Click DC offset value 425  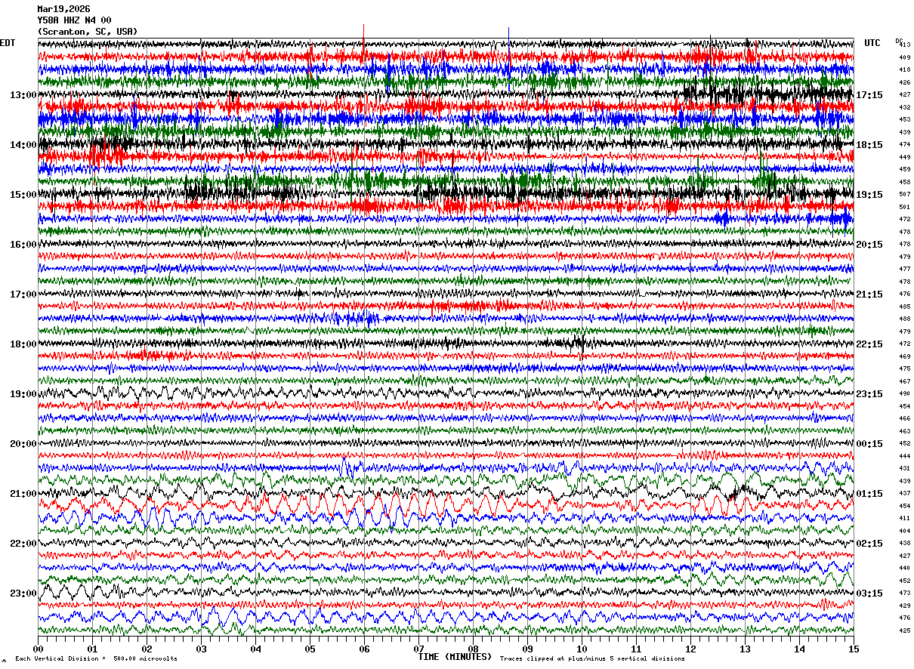point(904,630)
